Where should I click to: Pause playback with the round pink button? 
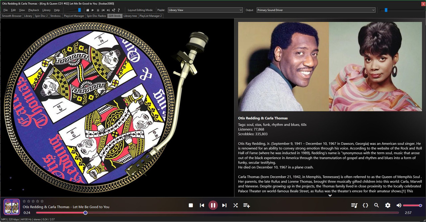[x=213, y=205]
